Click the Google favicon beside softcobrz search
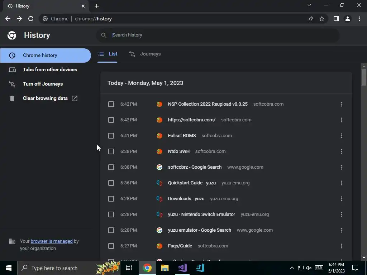The image size is (367, 275). 159,167
